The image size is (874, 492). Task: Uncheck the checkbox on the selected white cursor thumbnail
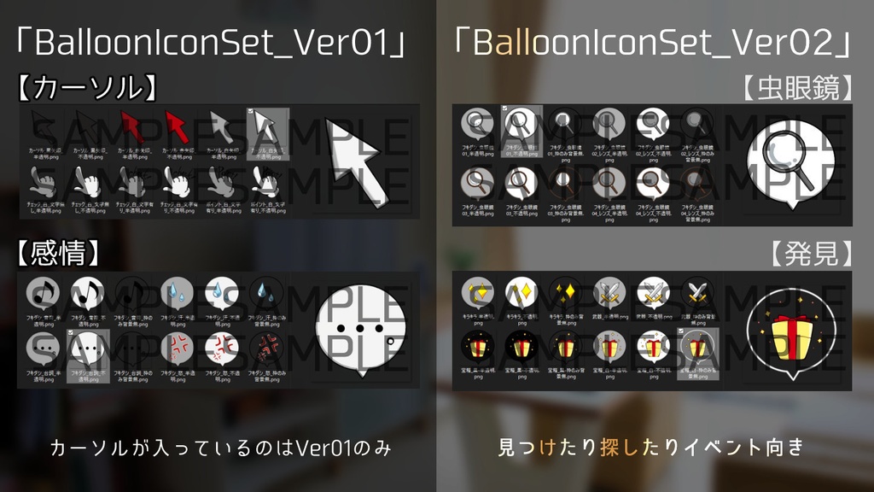[x=251, y=112]
